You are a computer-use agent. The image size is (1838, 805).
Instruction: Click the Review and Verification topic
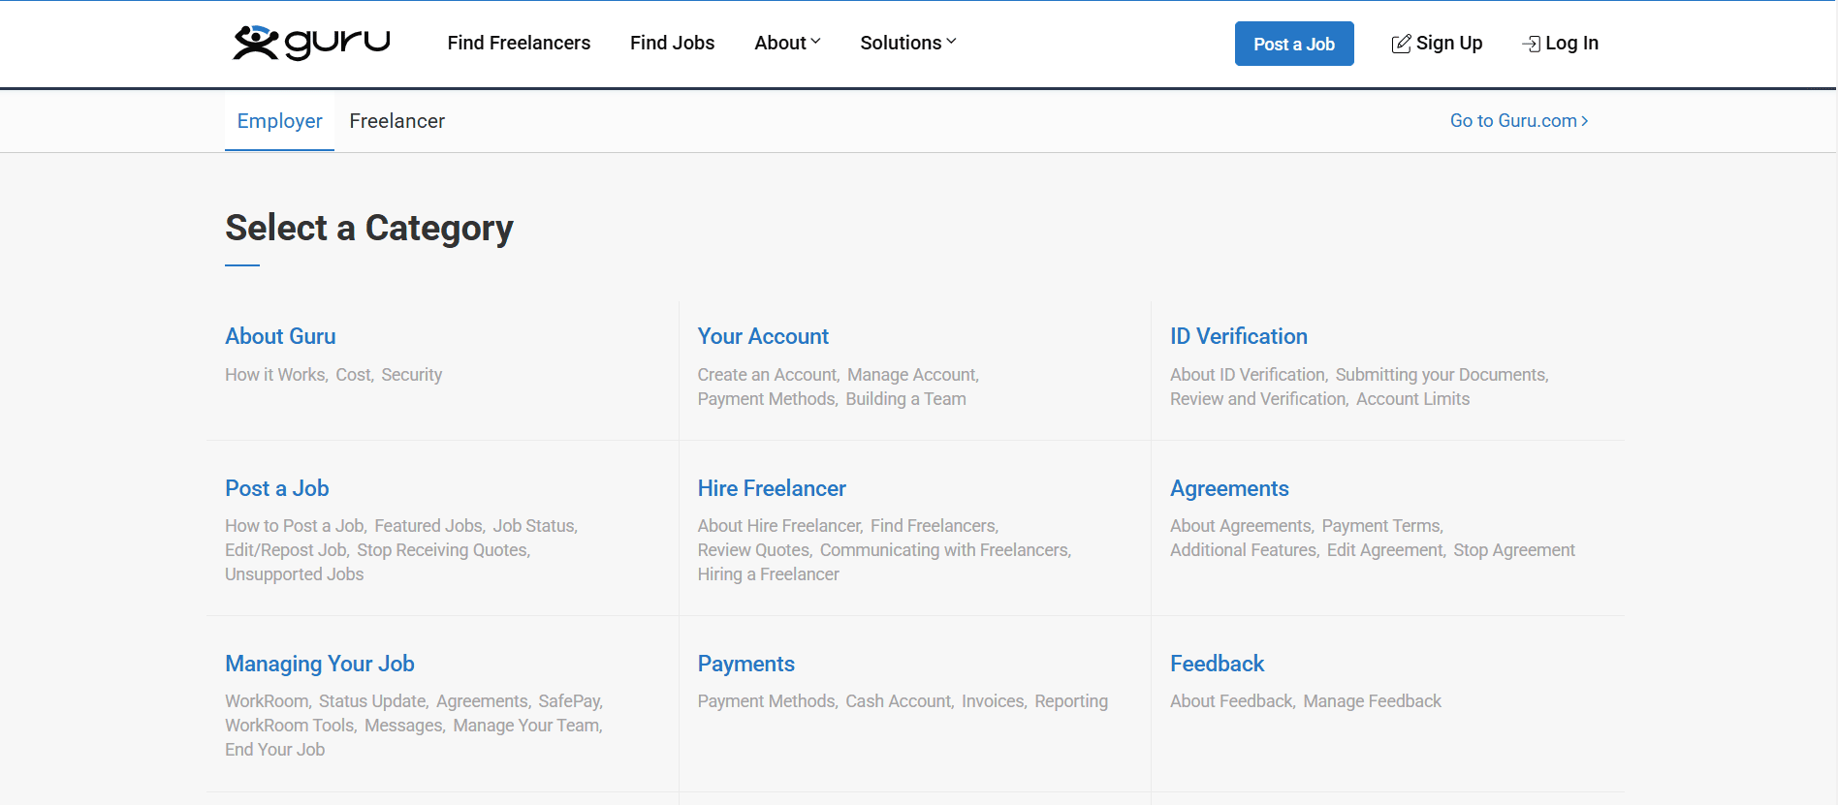pos(1257,399)
